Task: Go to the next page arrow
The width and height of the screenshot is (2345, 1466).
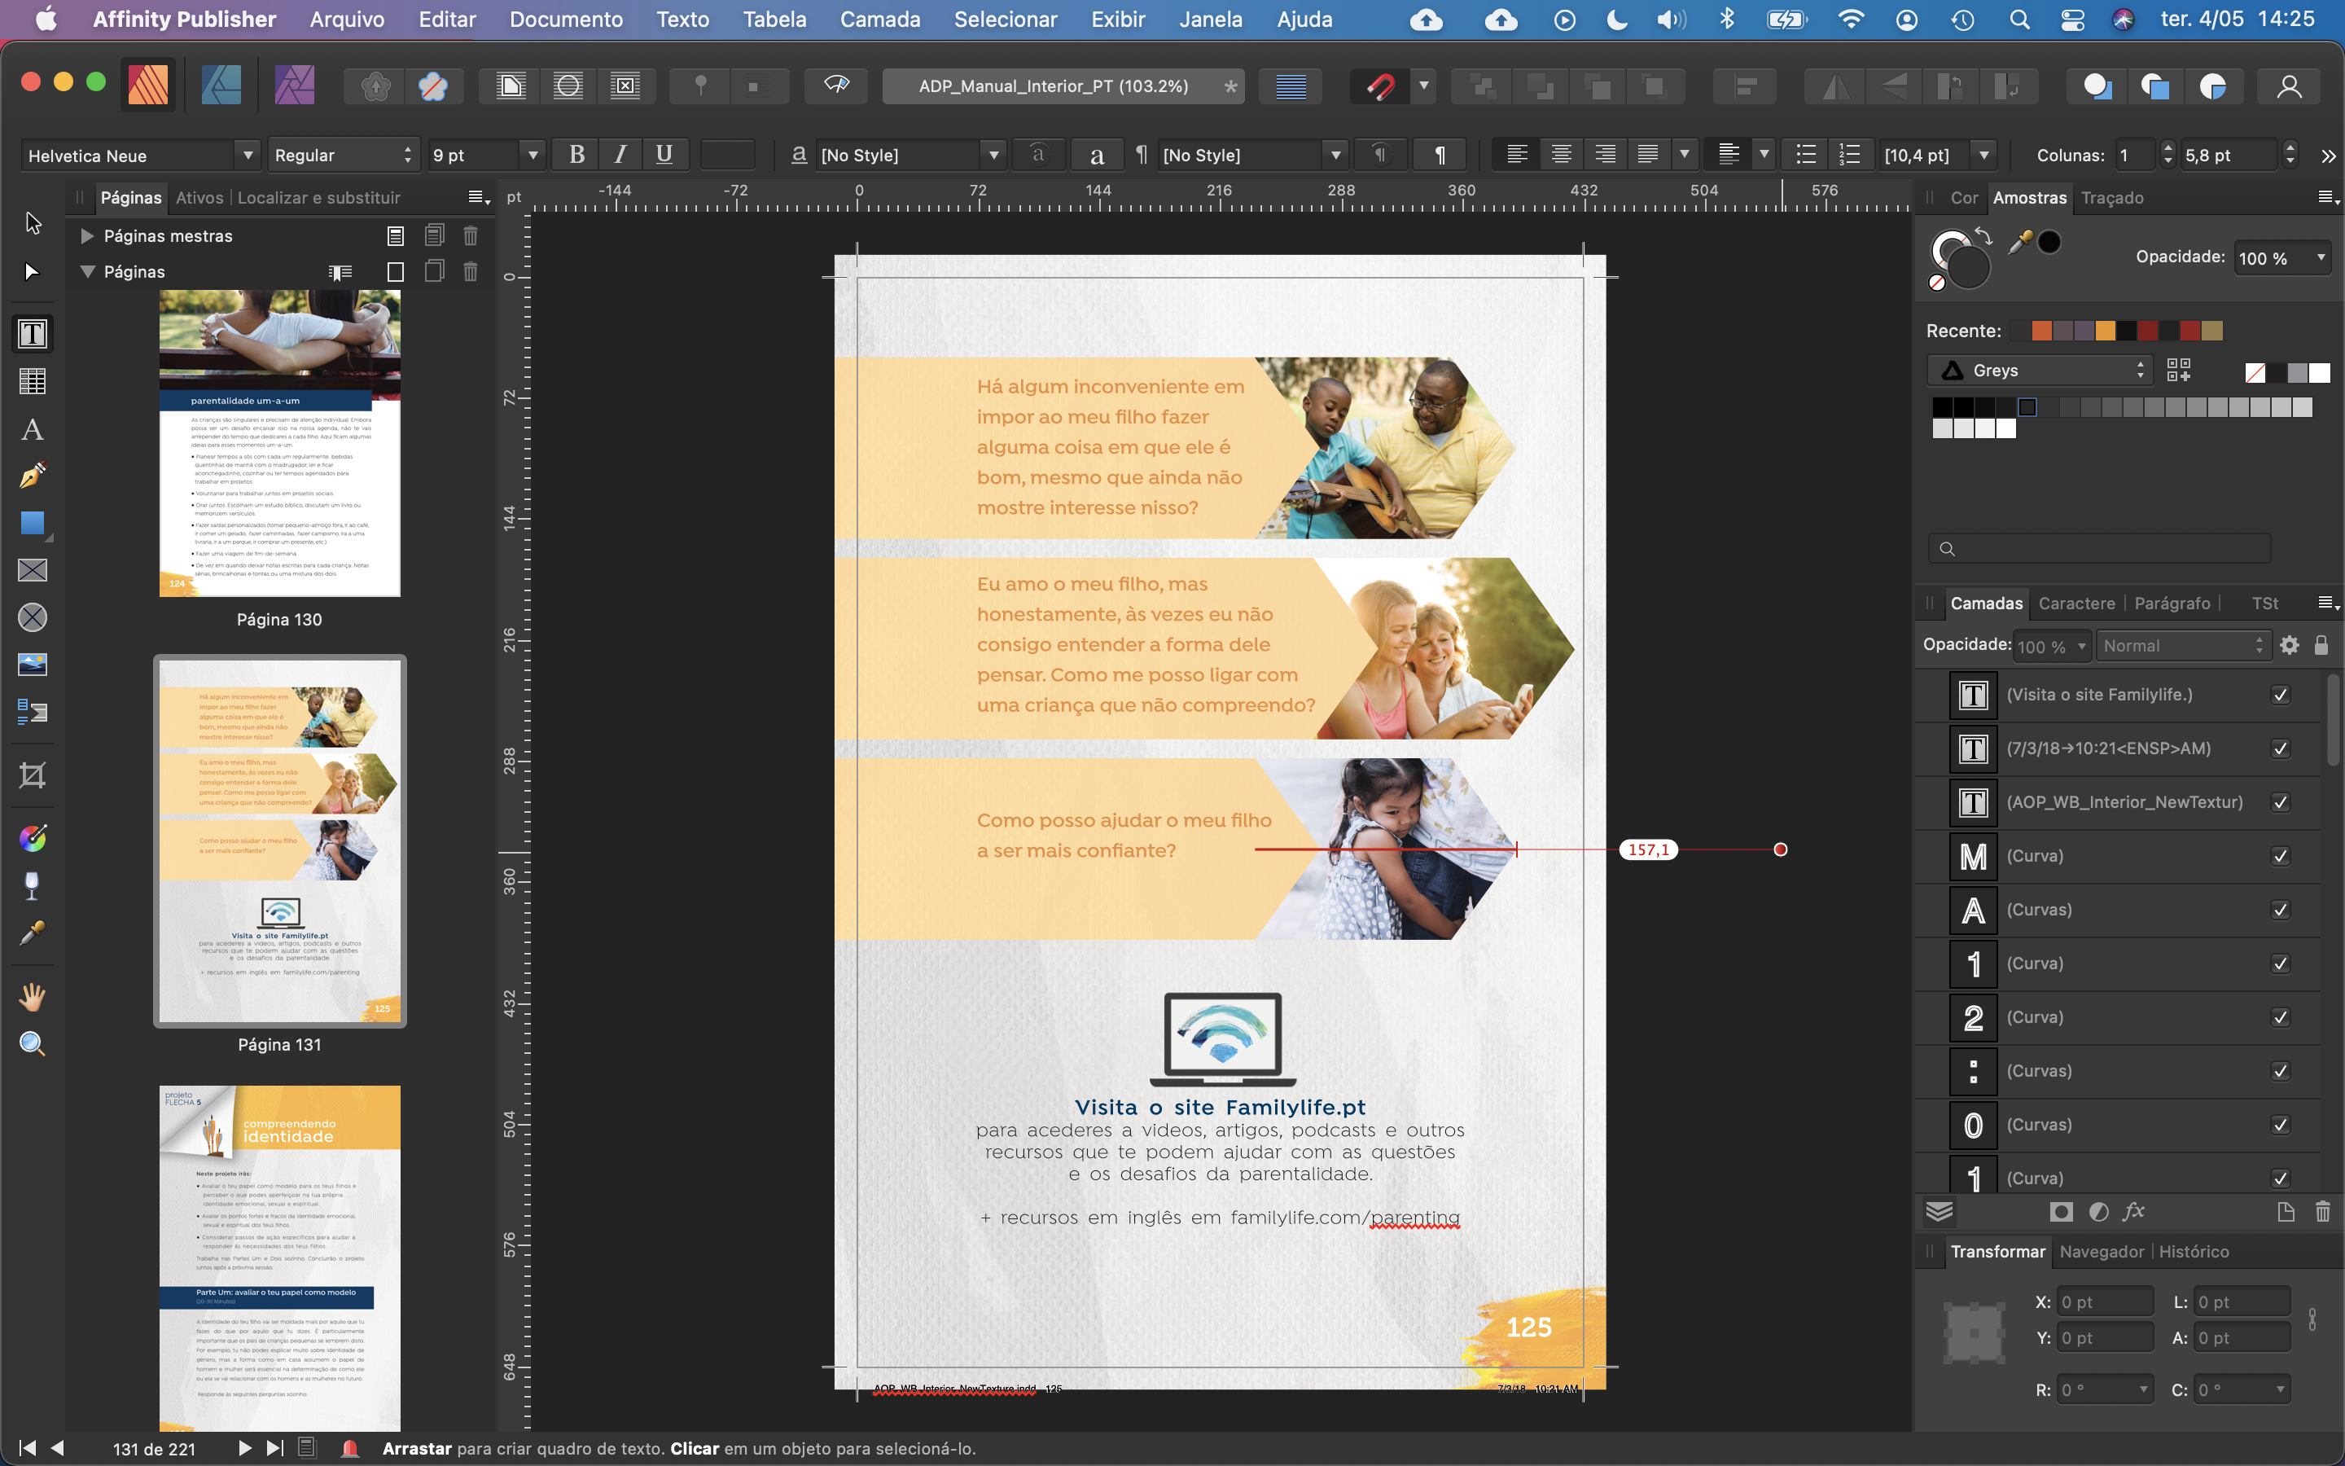Action: [x=244, y=1447]
